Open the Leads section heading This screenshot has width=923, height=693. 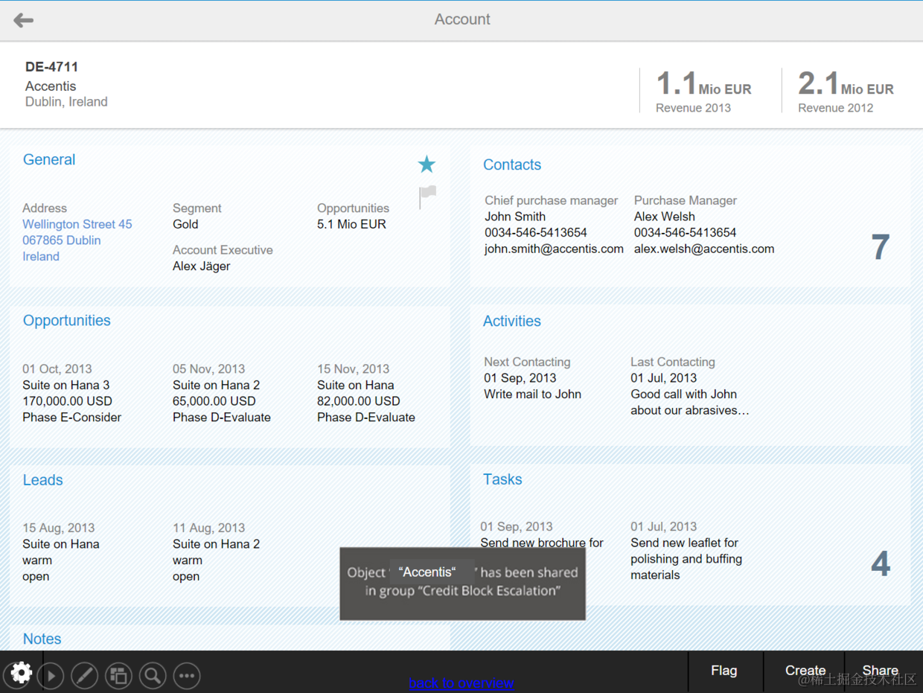coord(43,480)
